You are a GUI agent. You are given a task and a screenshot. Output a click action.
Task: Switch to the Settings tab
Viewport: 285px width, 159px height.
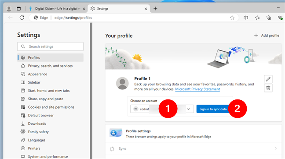click(119, 8)
